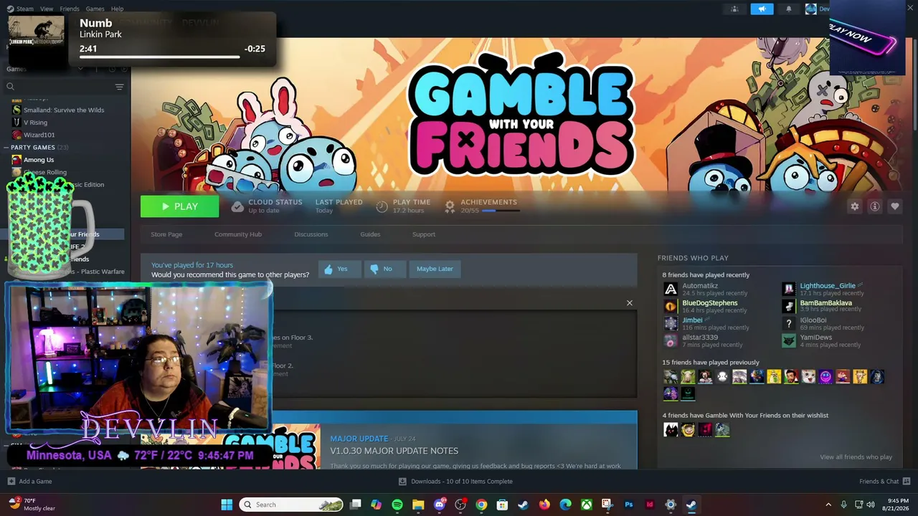Open friend Automatikz's profile
918x516 pixels.
[700, 286]
